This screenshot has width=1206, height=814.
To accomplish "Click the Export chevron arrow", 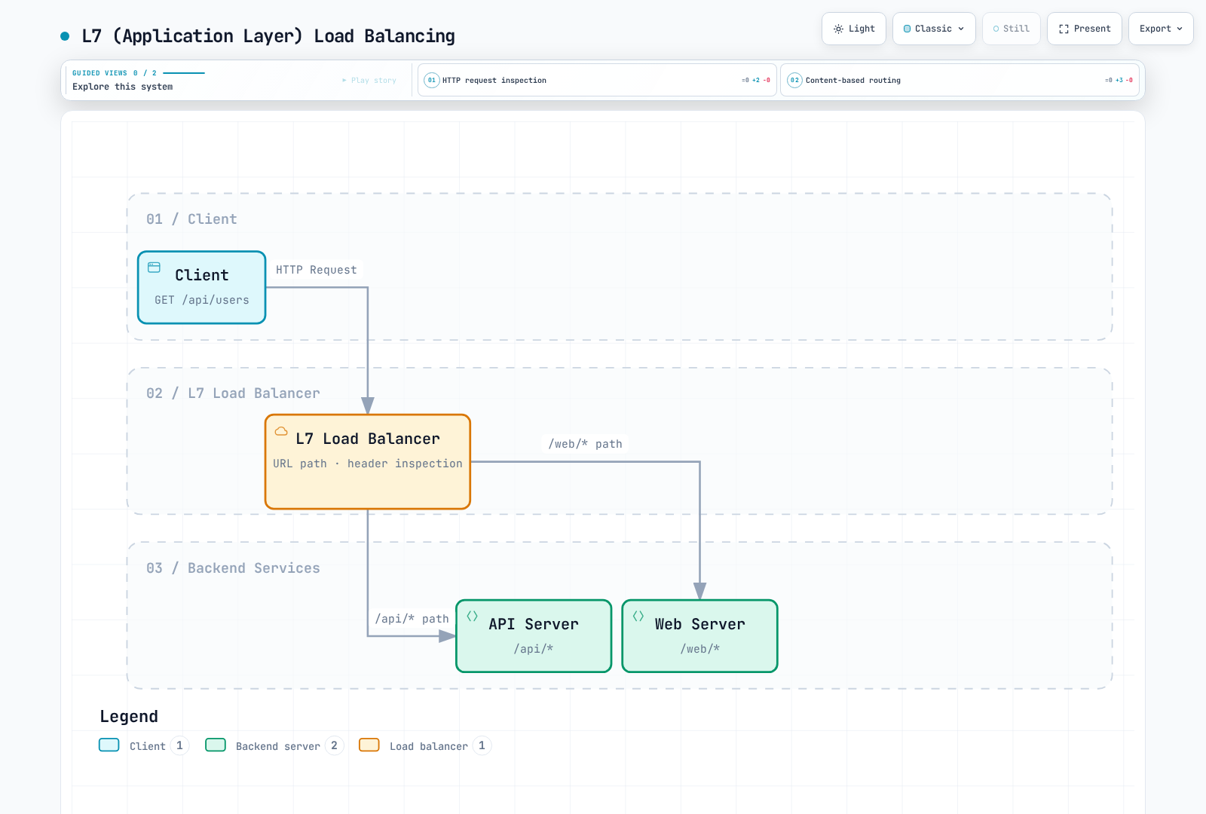I will click(x=1180, y=29).
